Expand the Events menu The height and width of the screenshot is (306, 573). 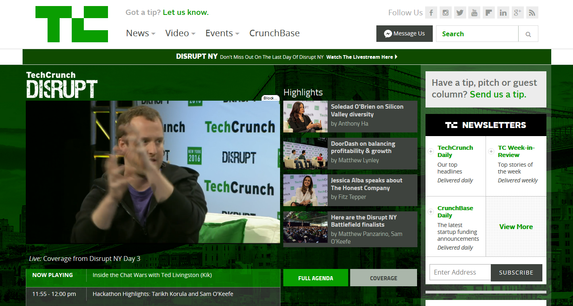click(222, 33)
